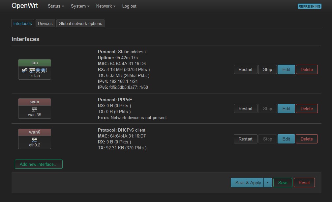Click wan6 TX 92.31 KB value

122,148
